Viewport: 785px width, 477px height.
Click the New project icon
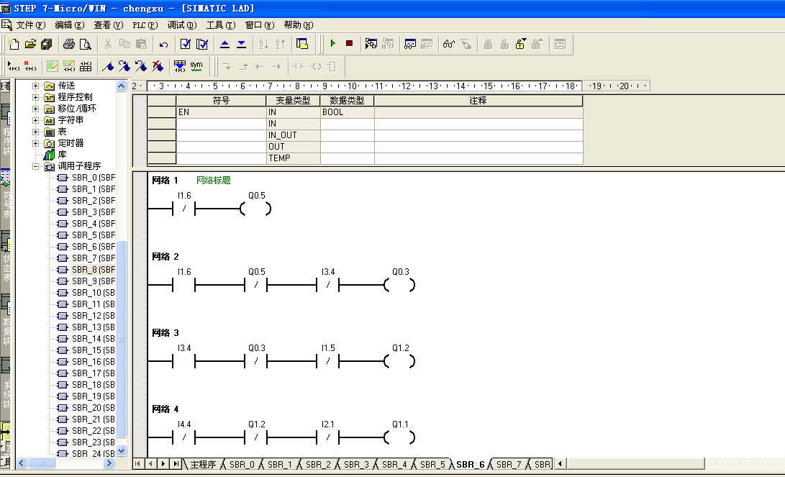pyautogui.click(x=14, y=44)
